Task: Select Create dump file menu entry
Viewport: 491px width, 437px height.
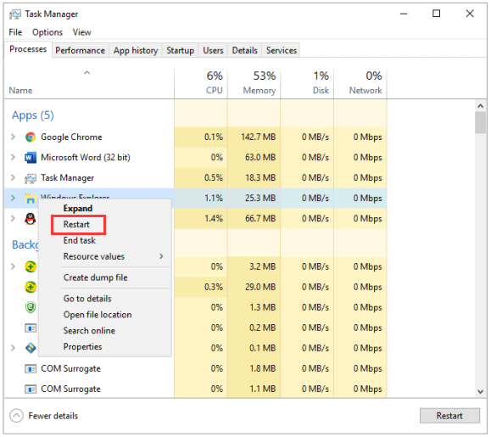Action: (x=96, y=277)
